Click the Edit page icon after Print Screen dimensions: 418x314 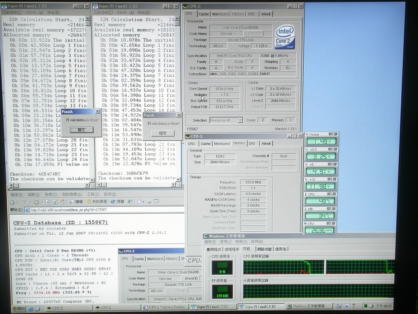pos(156,202)
